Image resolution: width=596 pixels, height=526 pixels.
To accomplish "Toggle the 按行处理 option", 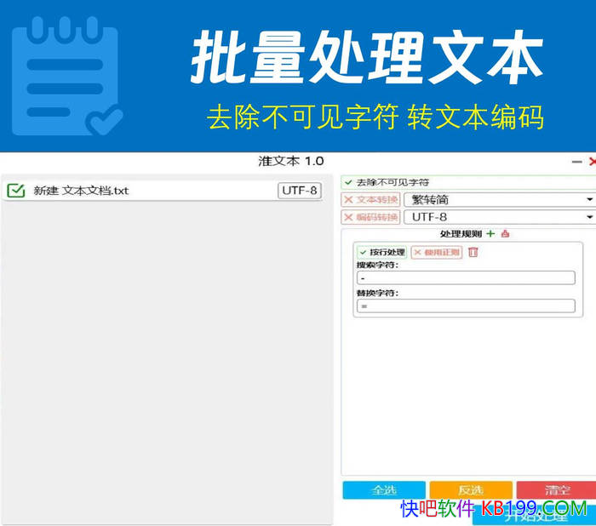I will 381,252.
